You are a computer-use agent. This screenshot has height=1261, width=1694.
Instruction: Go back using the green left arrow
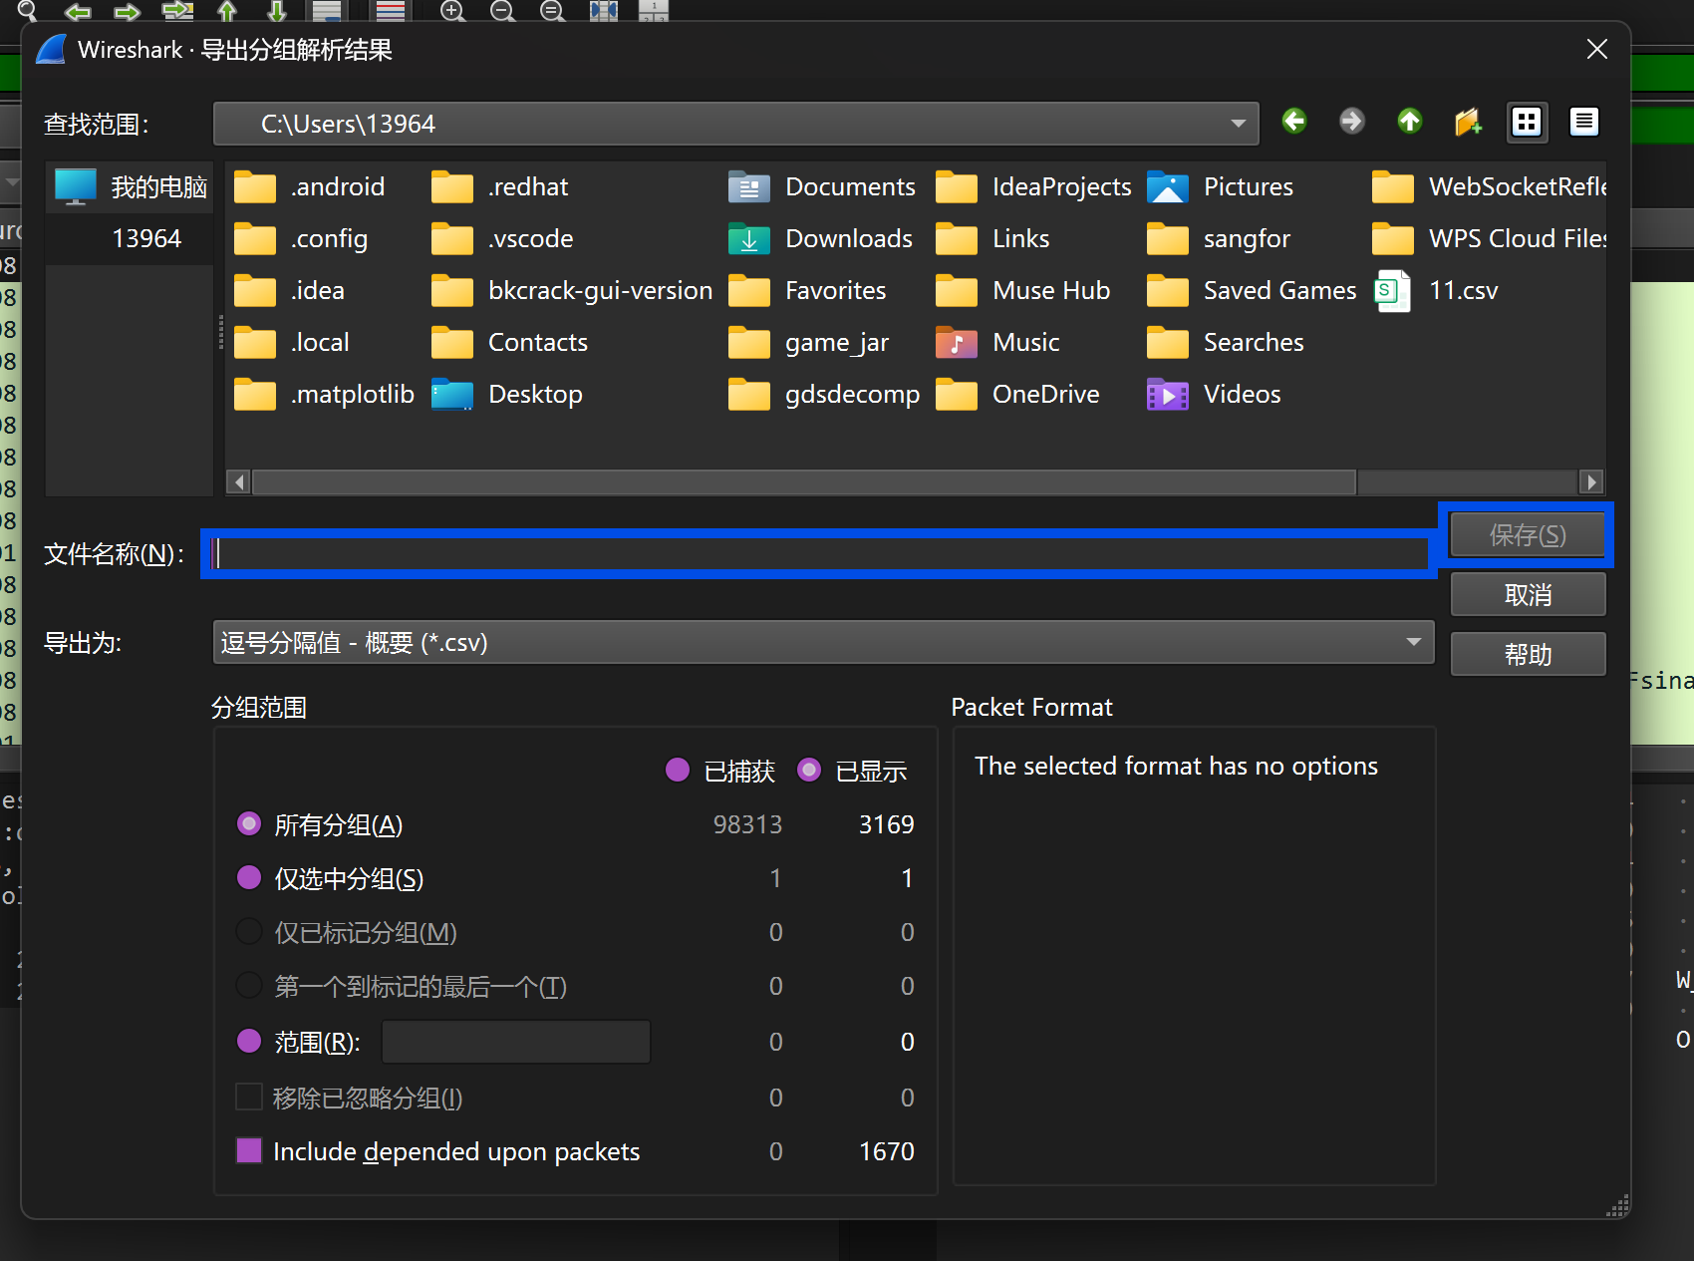click(x=1293, y=122)
